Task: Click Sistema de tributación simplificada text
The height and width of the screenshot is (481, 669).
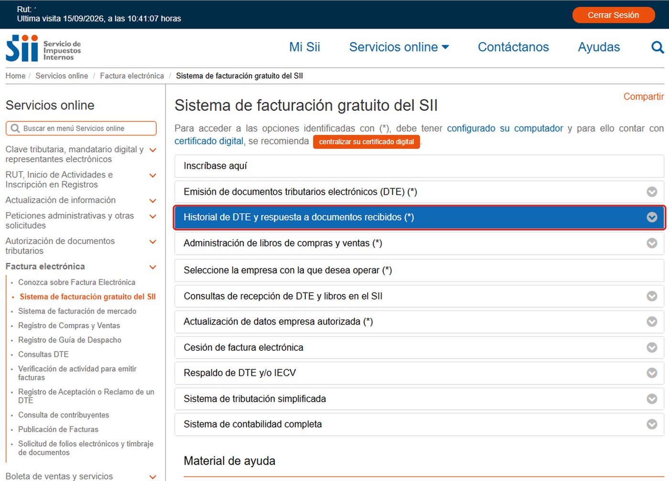Action: (x=255, y=398)
